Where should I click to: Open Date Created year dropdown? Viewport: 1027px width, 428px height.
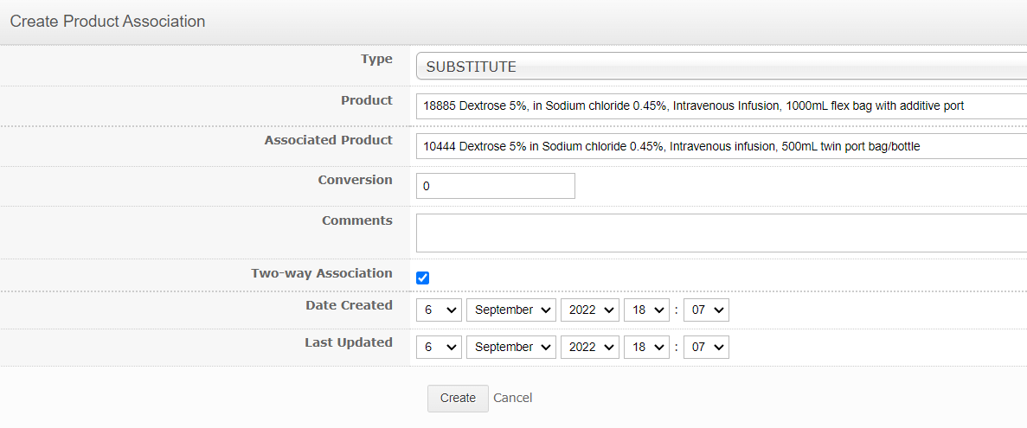[x=590, y=310]
